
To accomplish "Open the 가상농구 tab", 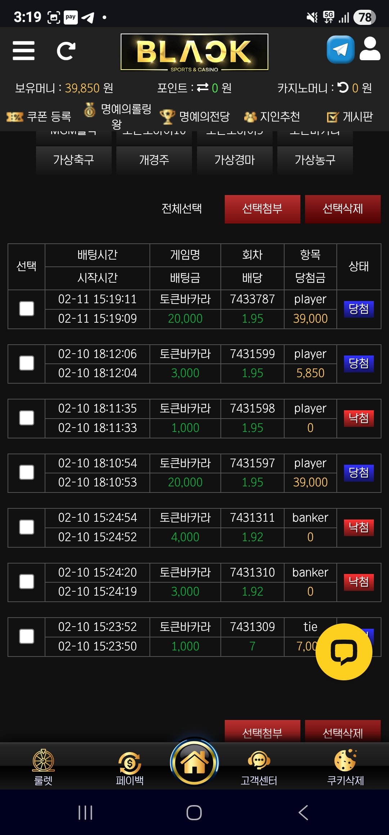I will coord(315,160).
